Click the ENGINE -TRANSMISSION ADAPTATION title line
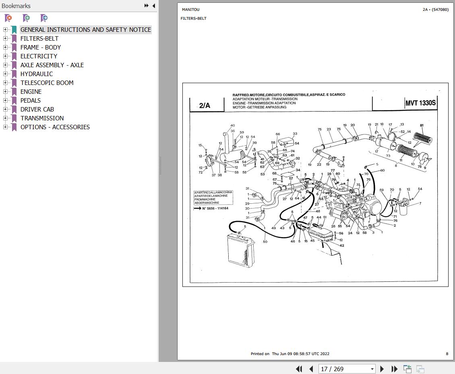Viewport: 455px width, 374px height. click(x=264, y=103)
